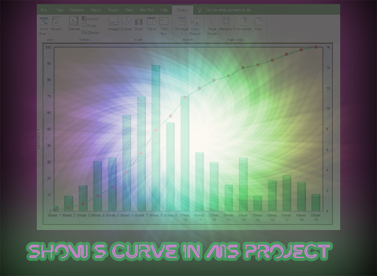Switch to the Task tab

(x=60, y=10)
